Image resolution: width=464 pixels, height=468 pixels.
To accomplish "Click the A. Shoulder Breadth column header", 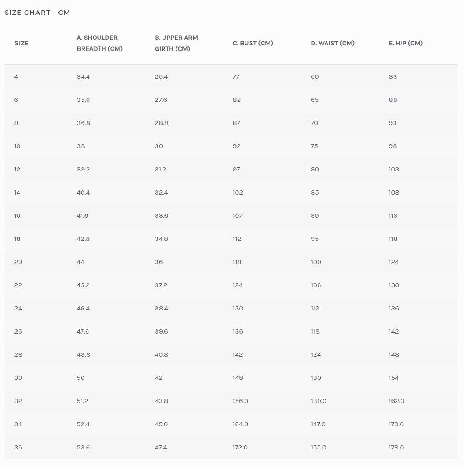I will [x=100, y=43].
